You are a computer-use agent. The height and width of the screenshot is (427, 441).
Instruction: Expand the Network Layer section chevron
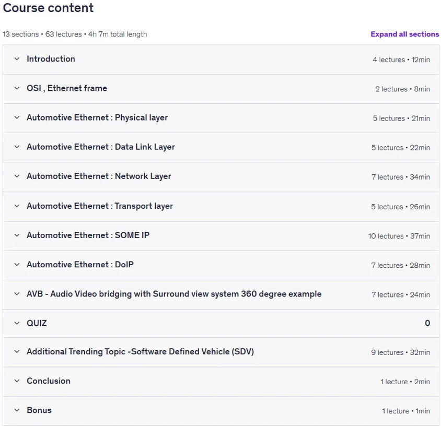pos(17,176)
